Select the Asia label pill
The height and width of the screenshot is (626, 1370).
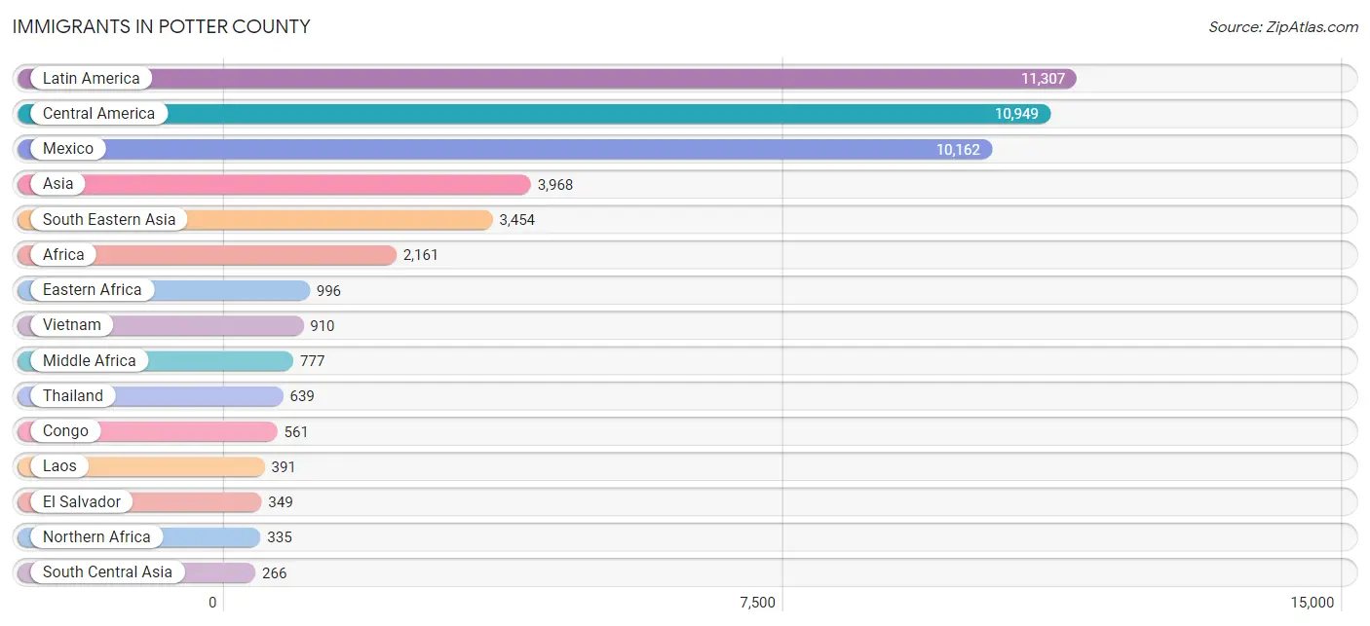[57, 184]
